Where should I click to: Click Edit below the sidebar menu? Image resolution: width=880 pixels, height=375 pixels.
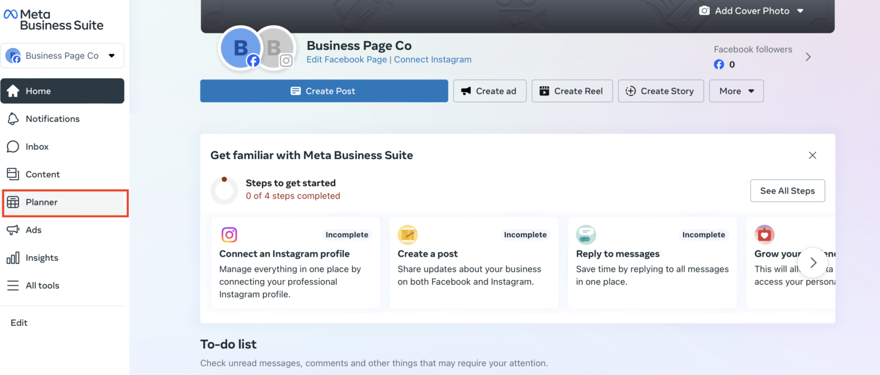19,322
